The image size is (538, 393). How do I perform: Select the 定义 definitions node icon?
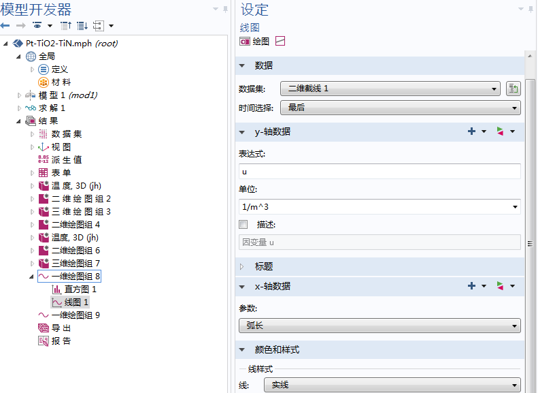(44, 69)
